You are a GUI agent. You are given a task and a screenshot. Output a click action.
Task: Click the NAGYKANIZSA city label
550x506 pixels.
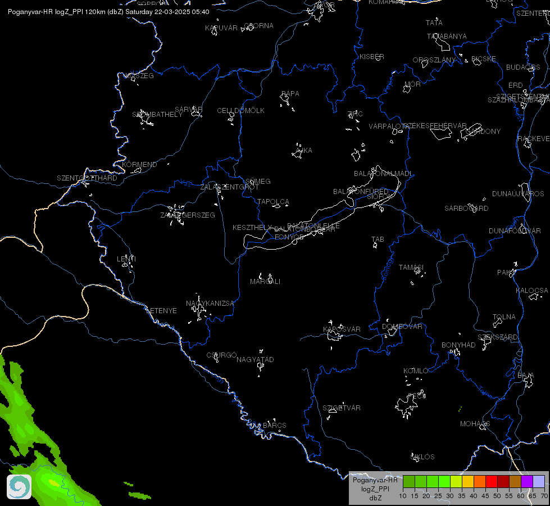tap(210, 304)
